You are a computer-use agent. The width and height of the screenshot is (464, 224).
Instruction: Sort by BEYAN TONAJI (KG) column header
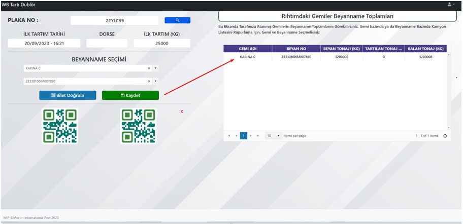[x=342, y=49]
